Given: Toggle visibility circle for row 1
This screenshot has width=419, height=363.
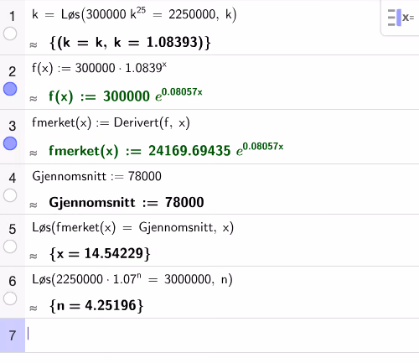Looking at the screenshot, I should [10, 34].
